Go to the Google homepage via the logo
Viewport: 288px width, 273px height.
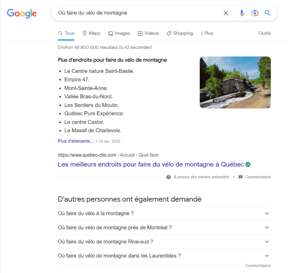(22, 13)
